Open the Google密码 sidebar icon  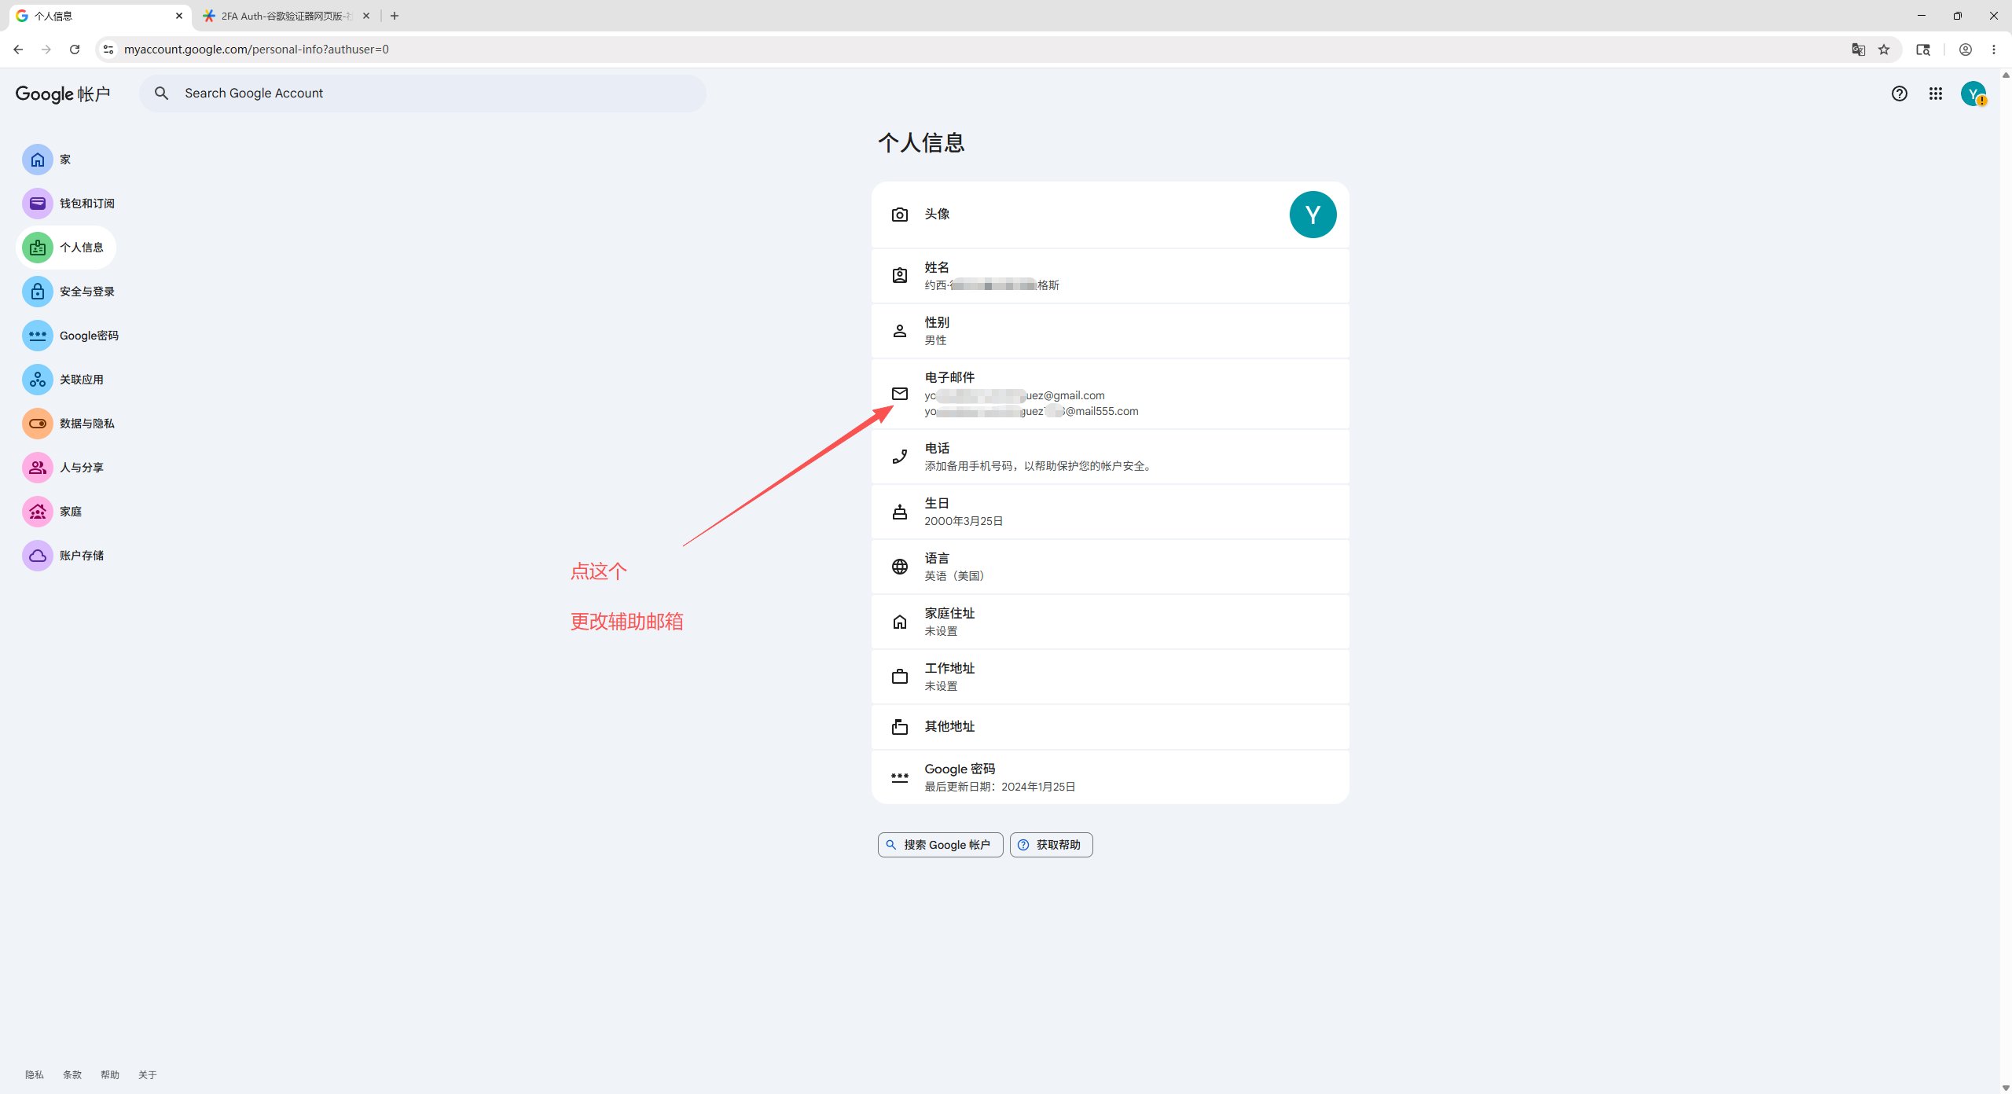click(37, 336)
